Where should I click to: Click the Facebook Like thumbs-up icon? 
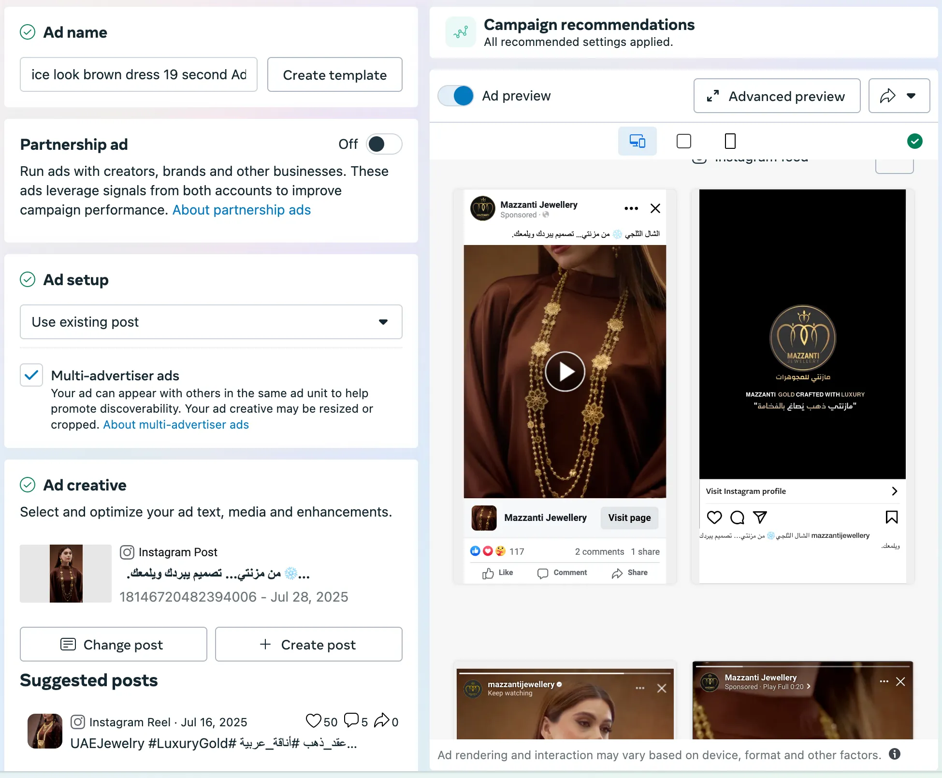[488, 573]
